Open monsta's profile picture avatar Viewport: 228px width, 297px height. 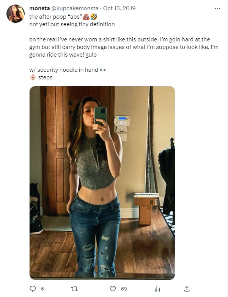coord(16,14)
